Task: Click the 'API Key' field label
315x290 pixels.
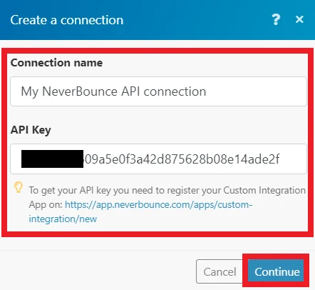Action: (x=31, y=130)
